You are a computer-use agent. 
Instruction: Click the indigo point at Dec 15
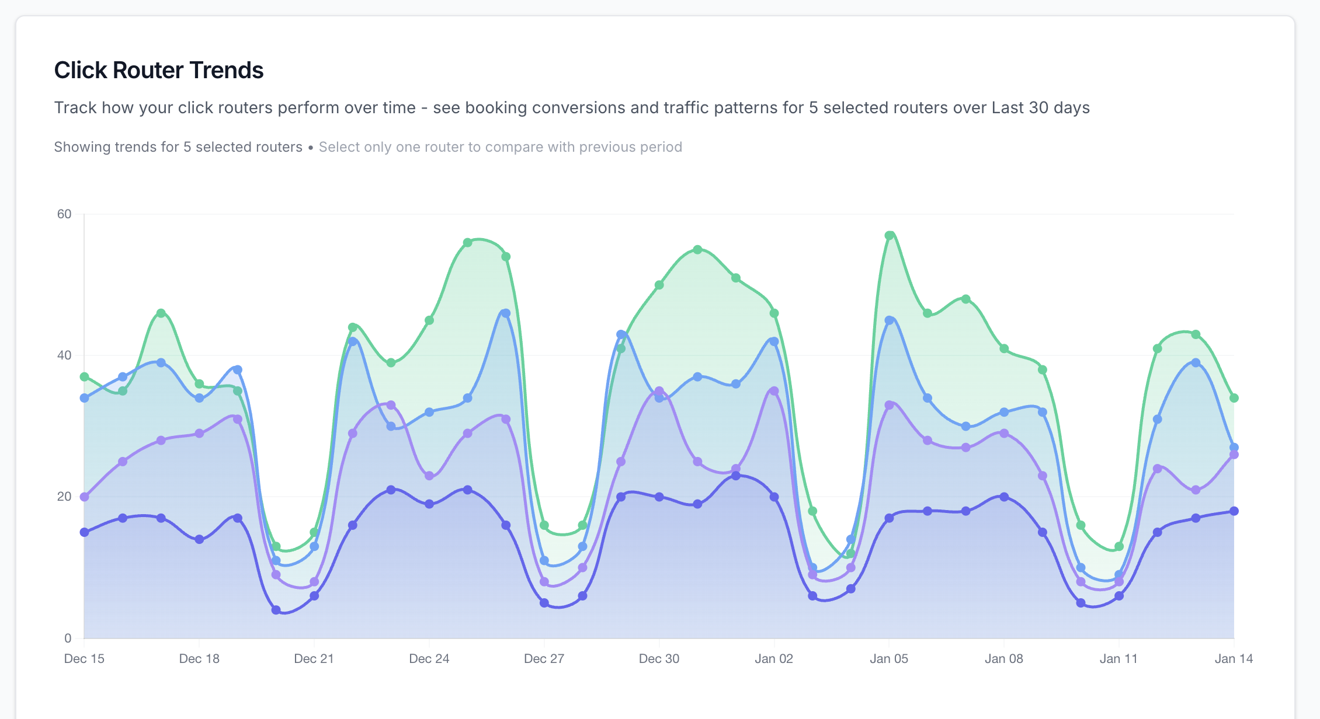[x=84, y=532]
